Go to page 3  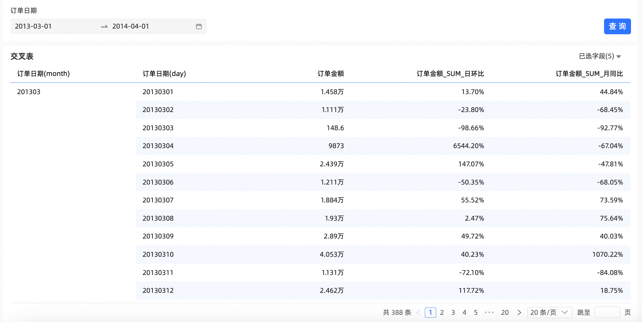pyautogui.click(x=453, y=313)
